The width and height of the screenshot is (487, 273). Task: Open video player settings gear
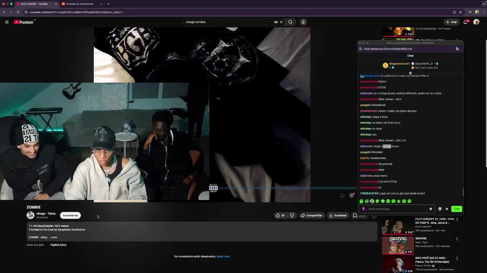click(352, 195)
